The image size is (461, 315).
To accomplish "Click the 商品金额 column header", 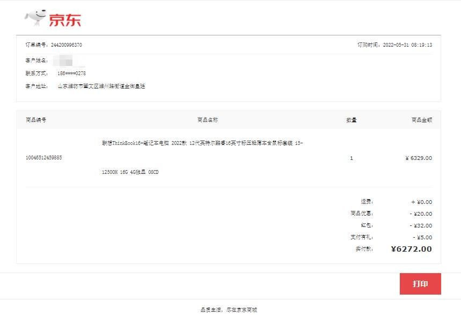I will click(422, 120).
